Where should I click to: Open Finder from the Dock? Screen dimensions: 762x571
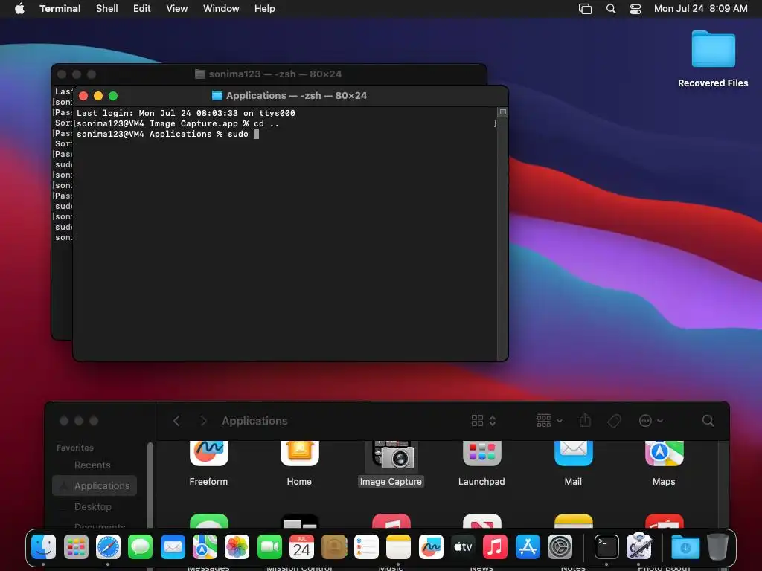coord(43,546)
